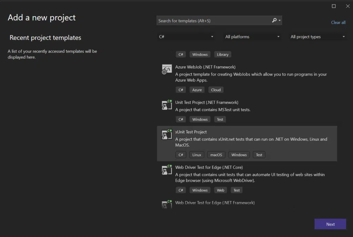Click the Cloud tag under Azure WebJob
The height and width of the screenshot is (237, 353).
point(216,90)
